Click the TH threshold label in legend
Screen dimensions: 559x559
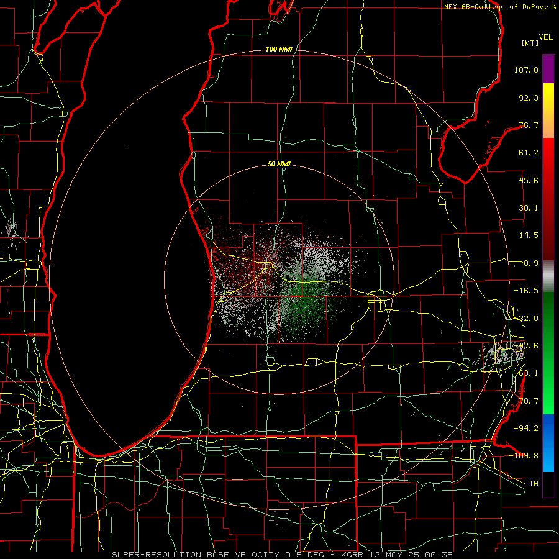pyautogui.click(x=534, y=483)
